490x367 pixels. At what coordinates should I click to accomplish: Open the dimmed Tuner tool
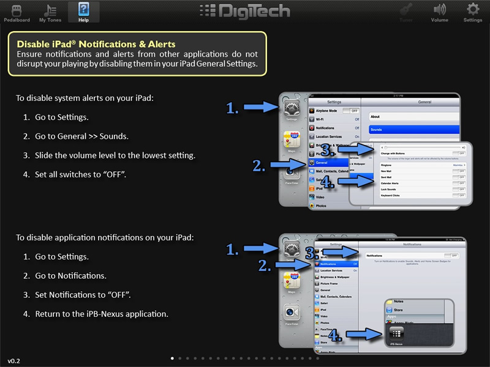point(406,13)
